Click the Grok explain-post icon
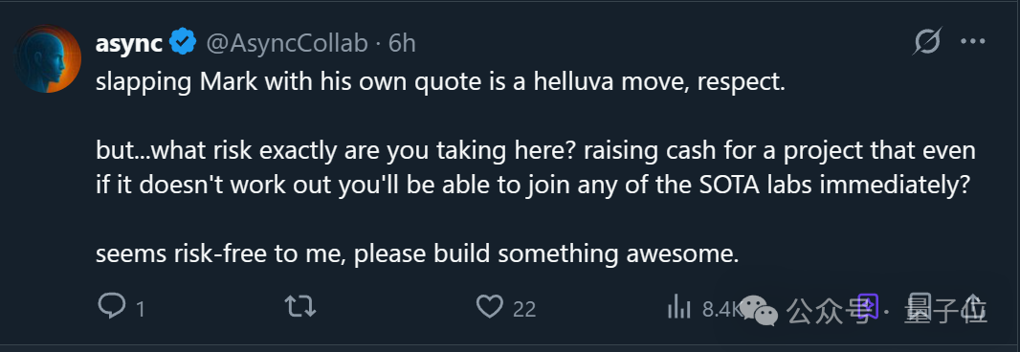The height and width of the screenshot is (352, 1020). click(x=926, y=43)
